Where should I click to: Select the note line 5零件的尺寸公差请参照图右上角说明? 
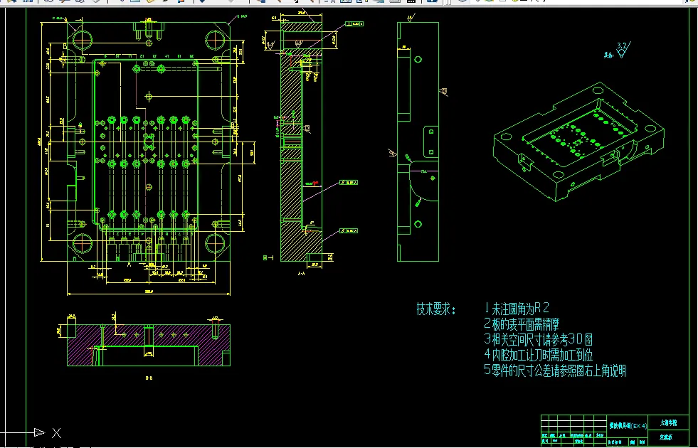[555, 370]
